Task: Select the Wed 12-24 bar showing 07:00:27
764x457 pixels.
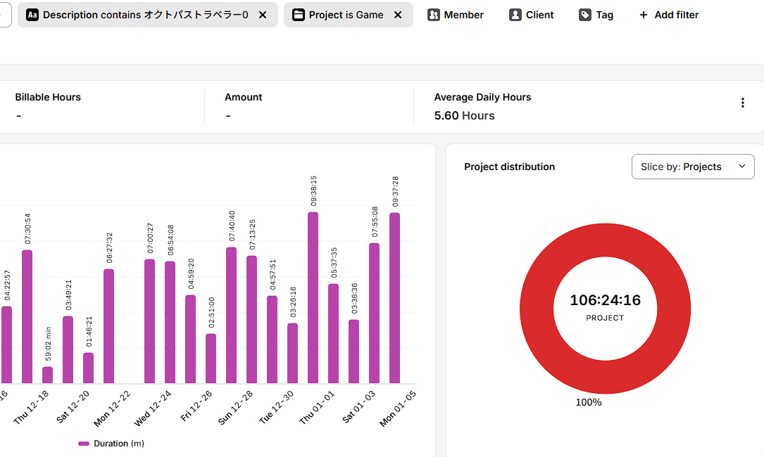Action: pos(149,321)
